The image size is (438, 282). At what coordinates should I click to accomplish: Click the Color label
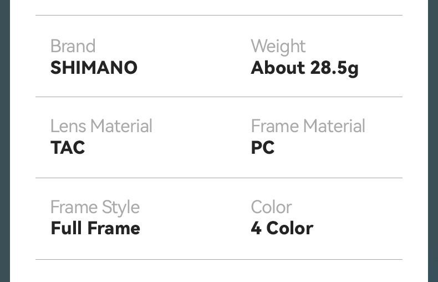271,207
